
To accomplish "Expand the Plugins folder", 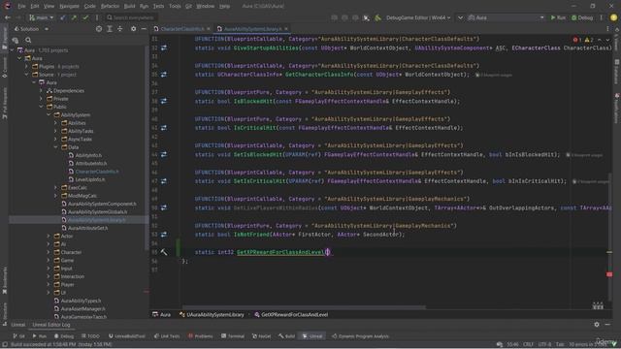I will click(27, 67).
